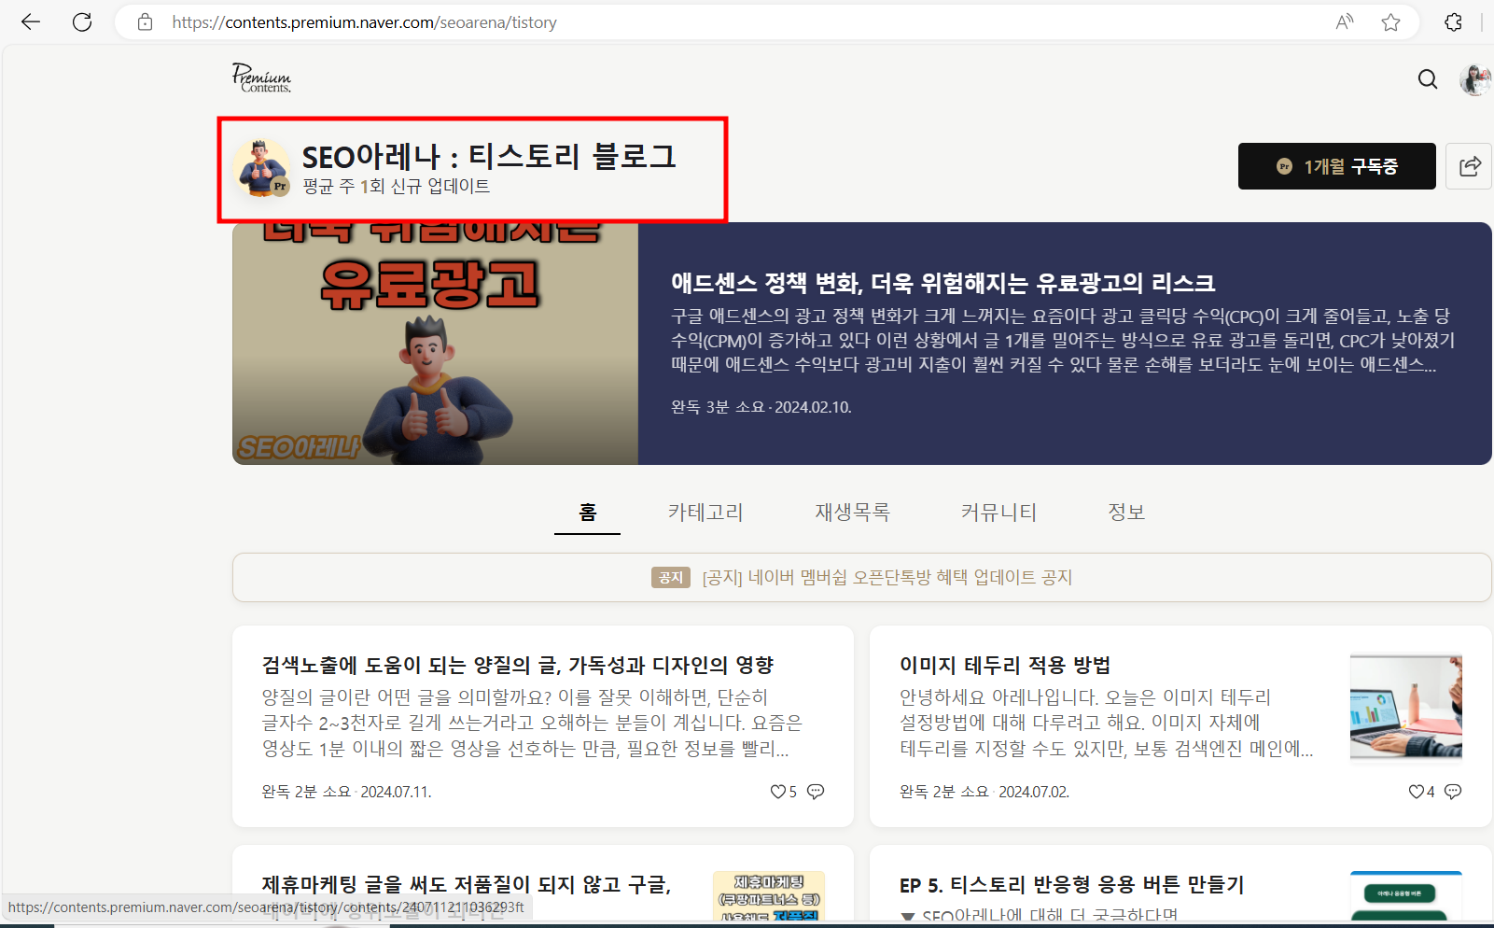Open the 제휴마케팅 글을 써도 저품질이 post
The image size is (1494, 928).
pos(467,884)
